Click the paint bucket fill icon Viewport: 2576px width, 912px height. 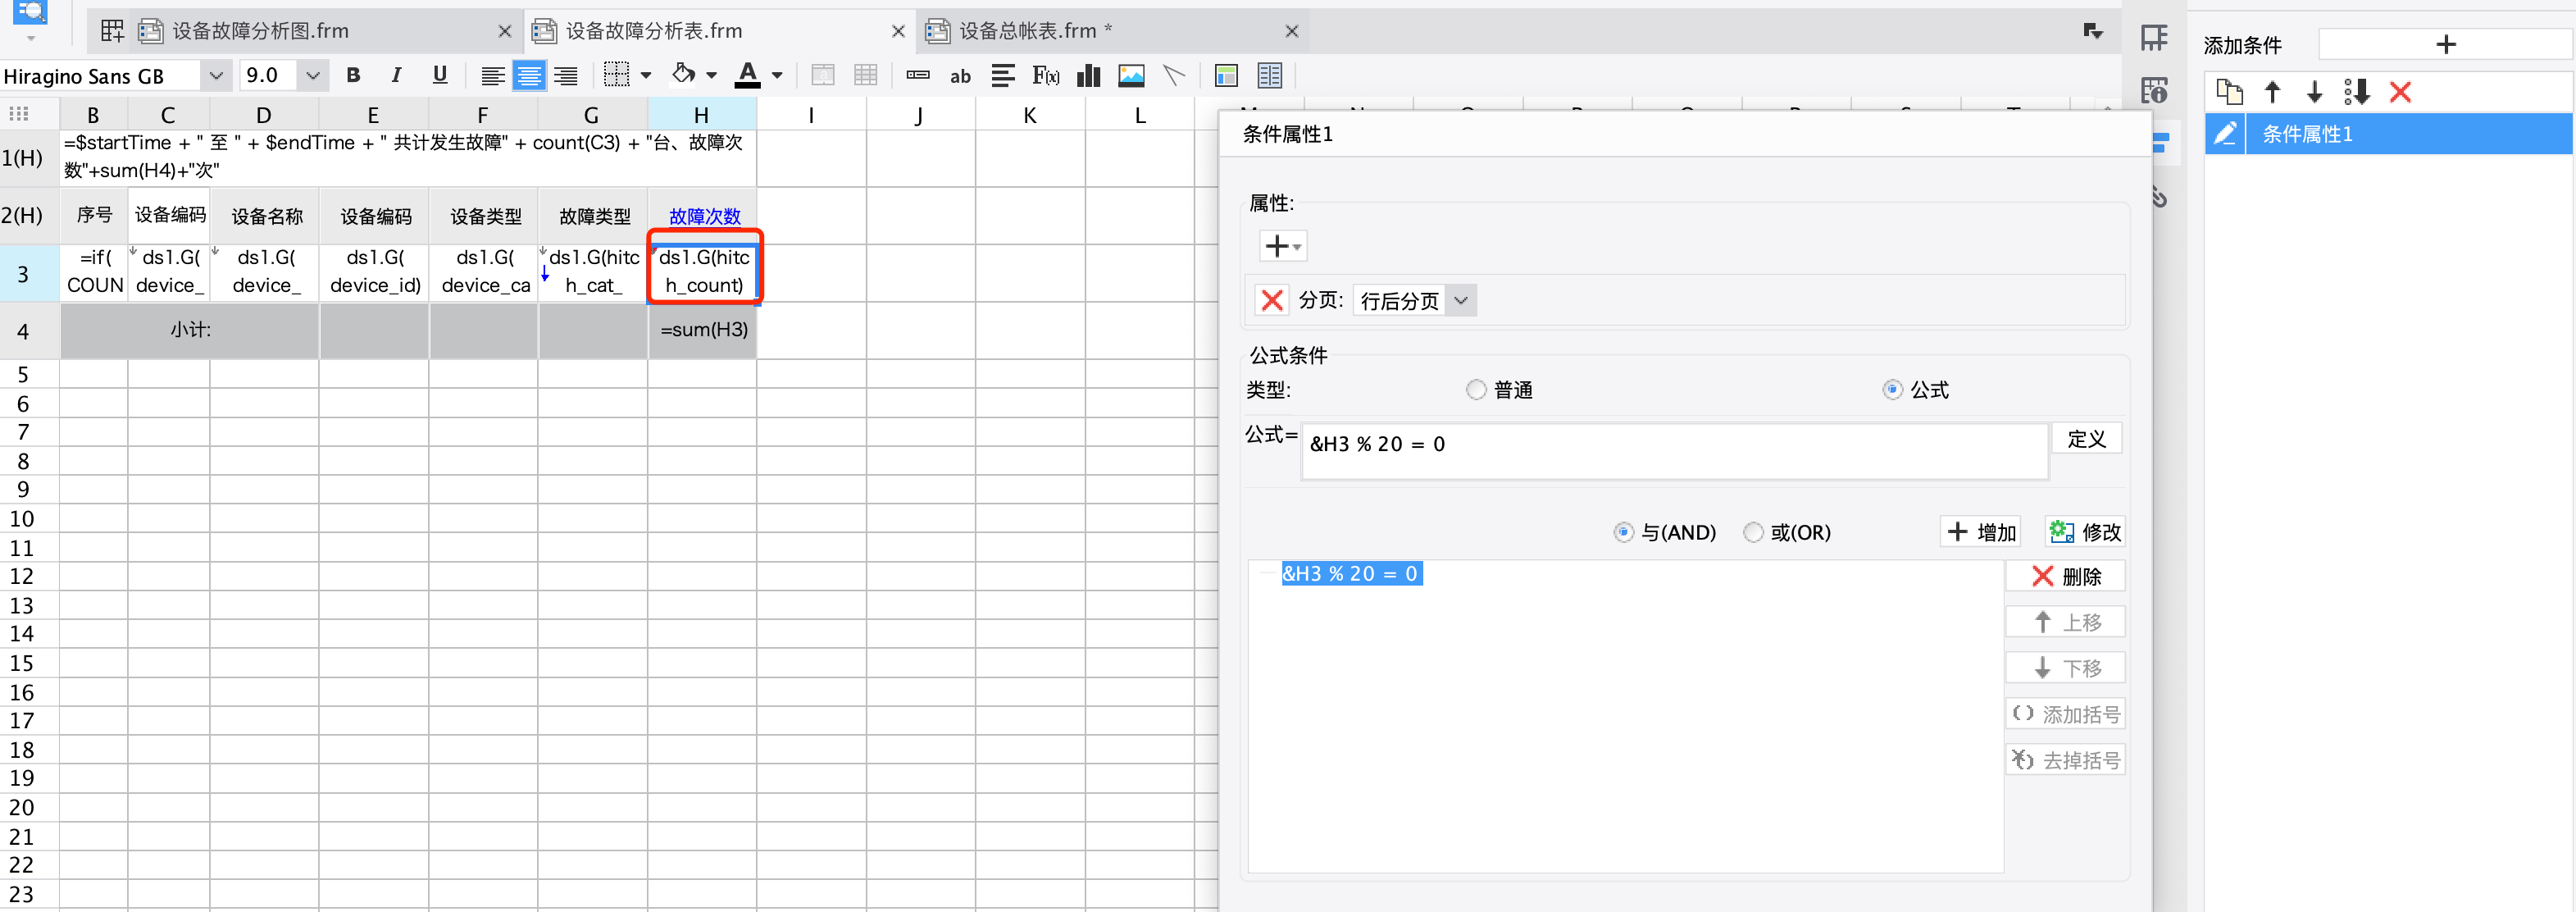pos(684,75)
